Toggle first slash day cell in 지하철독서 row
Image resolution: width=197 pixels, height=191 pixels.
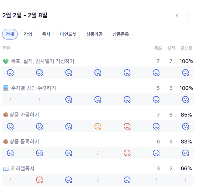point(10,180)
